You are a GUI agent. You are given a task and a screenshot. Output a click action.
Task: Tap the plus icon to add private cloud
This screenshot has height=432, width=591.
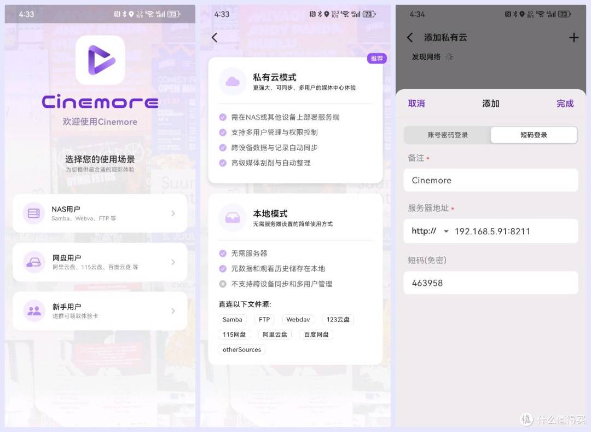click(573, 37)
